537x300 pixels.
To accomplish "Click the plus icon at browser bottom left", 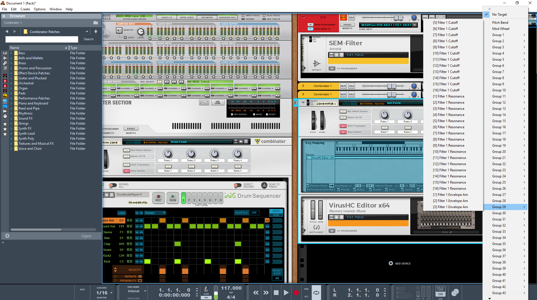I will 7,236.
